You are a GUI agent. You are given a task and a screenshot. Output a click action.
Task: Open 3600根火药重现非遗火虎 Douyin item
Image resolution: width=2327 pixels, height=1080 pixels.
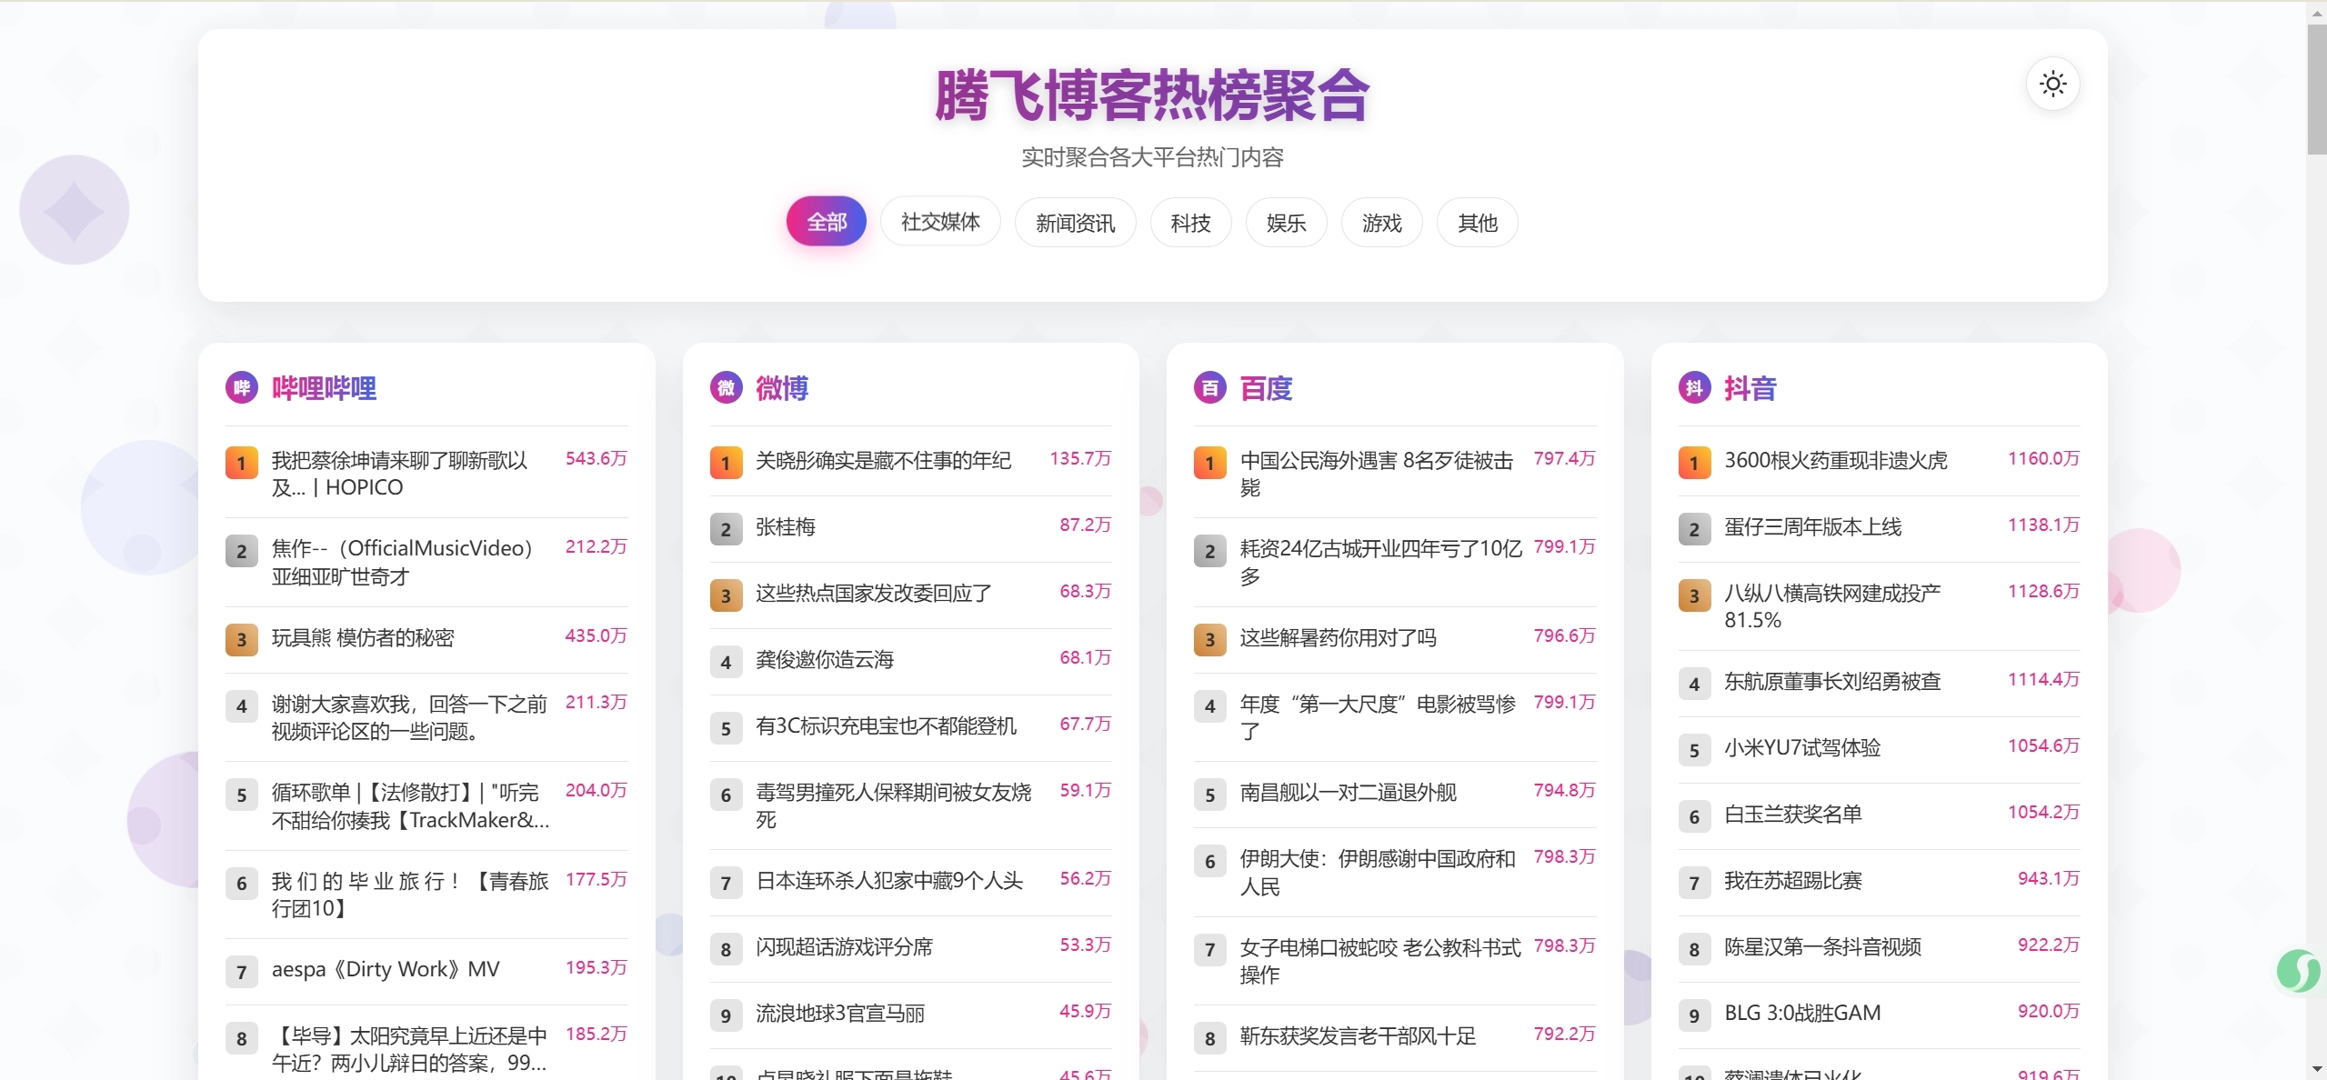coord(1879,462)
